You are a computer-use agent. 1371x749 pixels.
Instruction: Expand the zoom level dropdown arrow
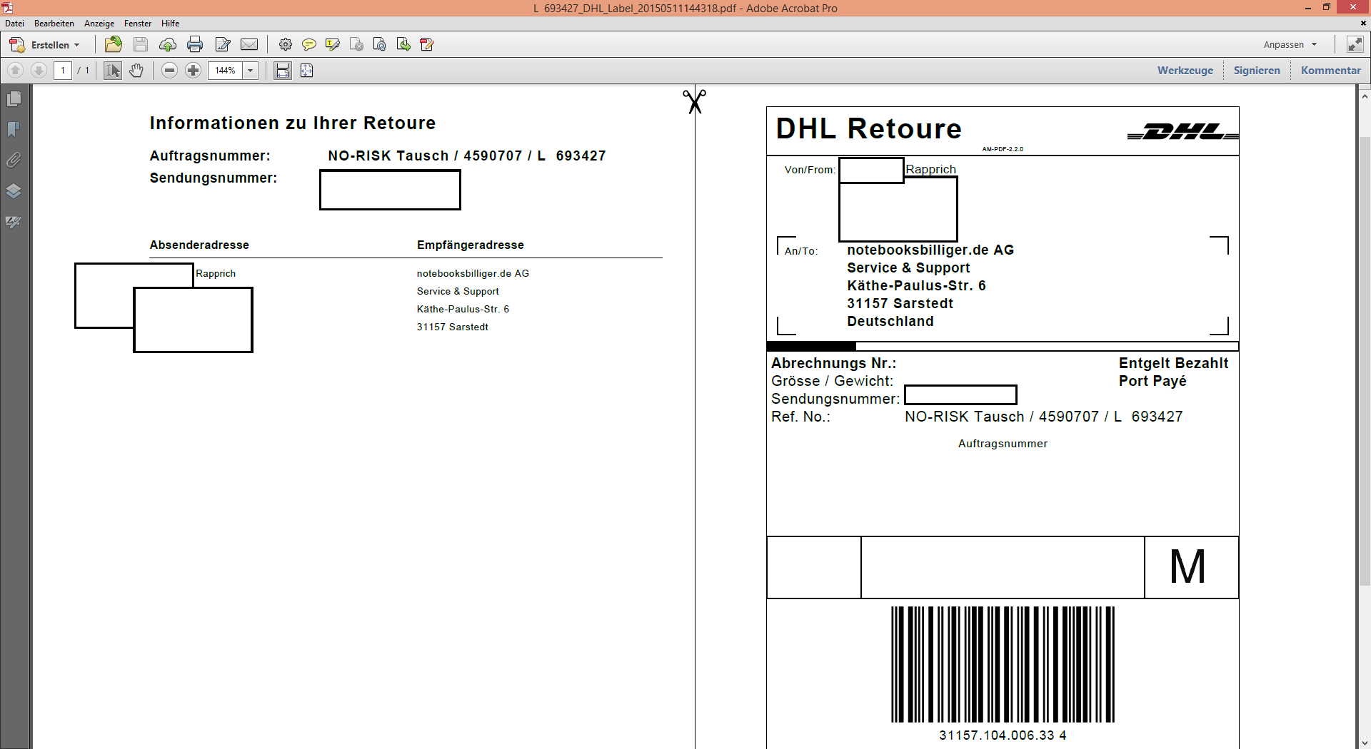251,71
